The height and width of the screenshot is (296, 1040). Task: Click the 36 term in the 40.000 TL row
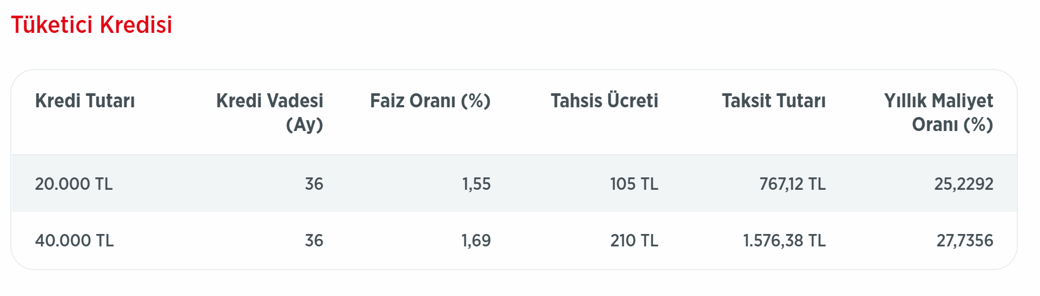pyautogui.click(x=314, y=240)
